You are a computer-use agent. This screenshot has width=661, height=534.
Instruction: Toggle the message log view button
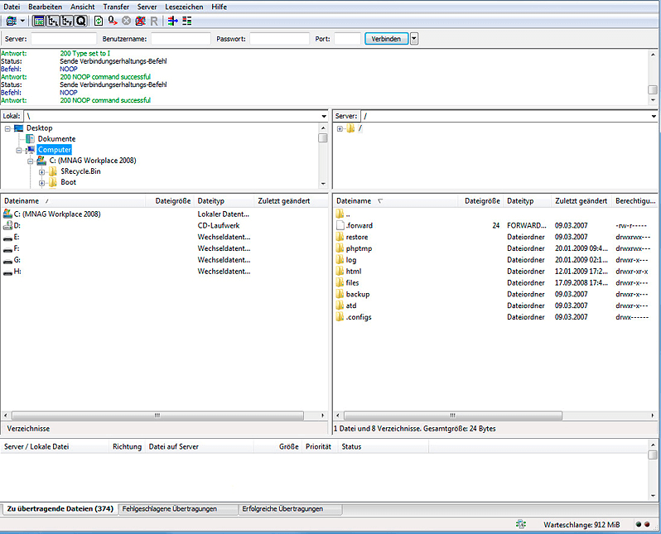pyautogui.click(x=39, y=20)
